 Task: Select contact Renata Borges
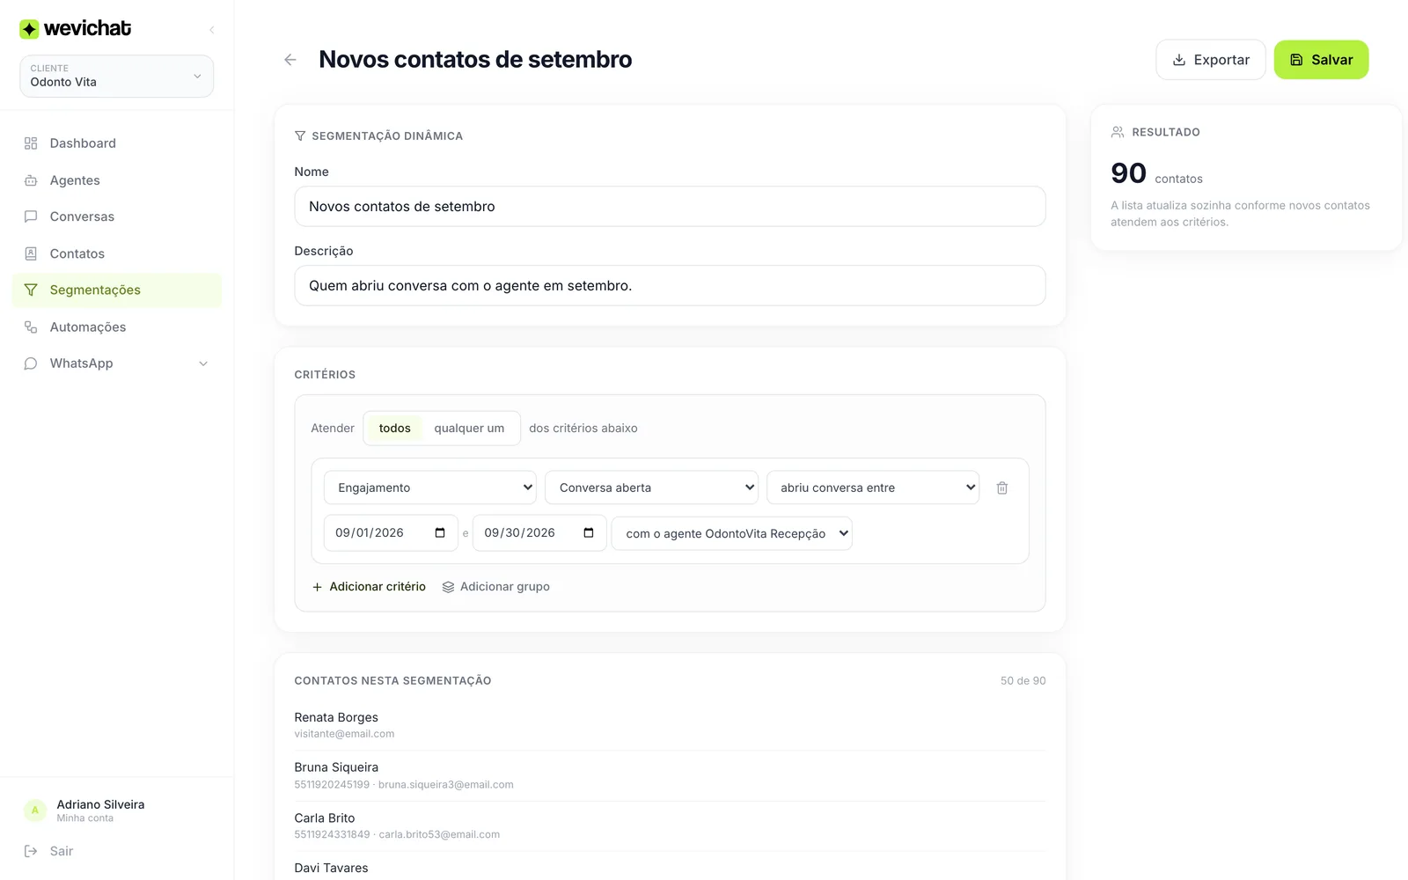(x=670, y=725)
